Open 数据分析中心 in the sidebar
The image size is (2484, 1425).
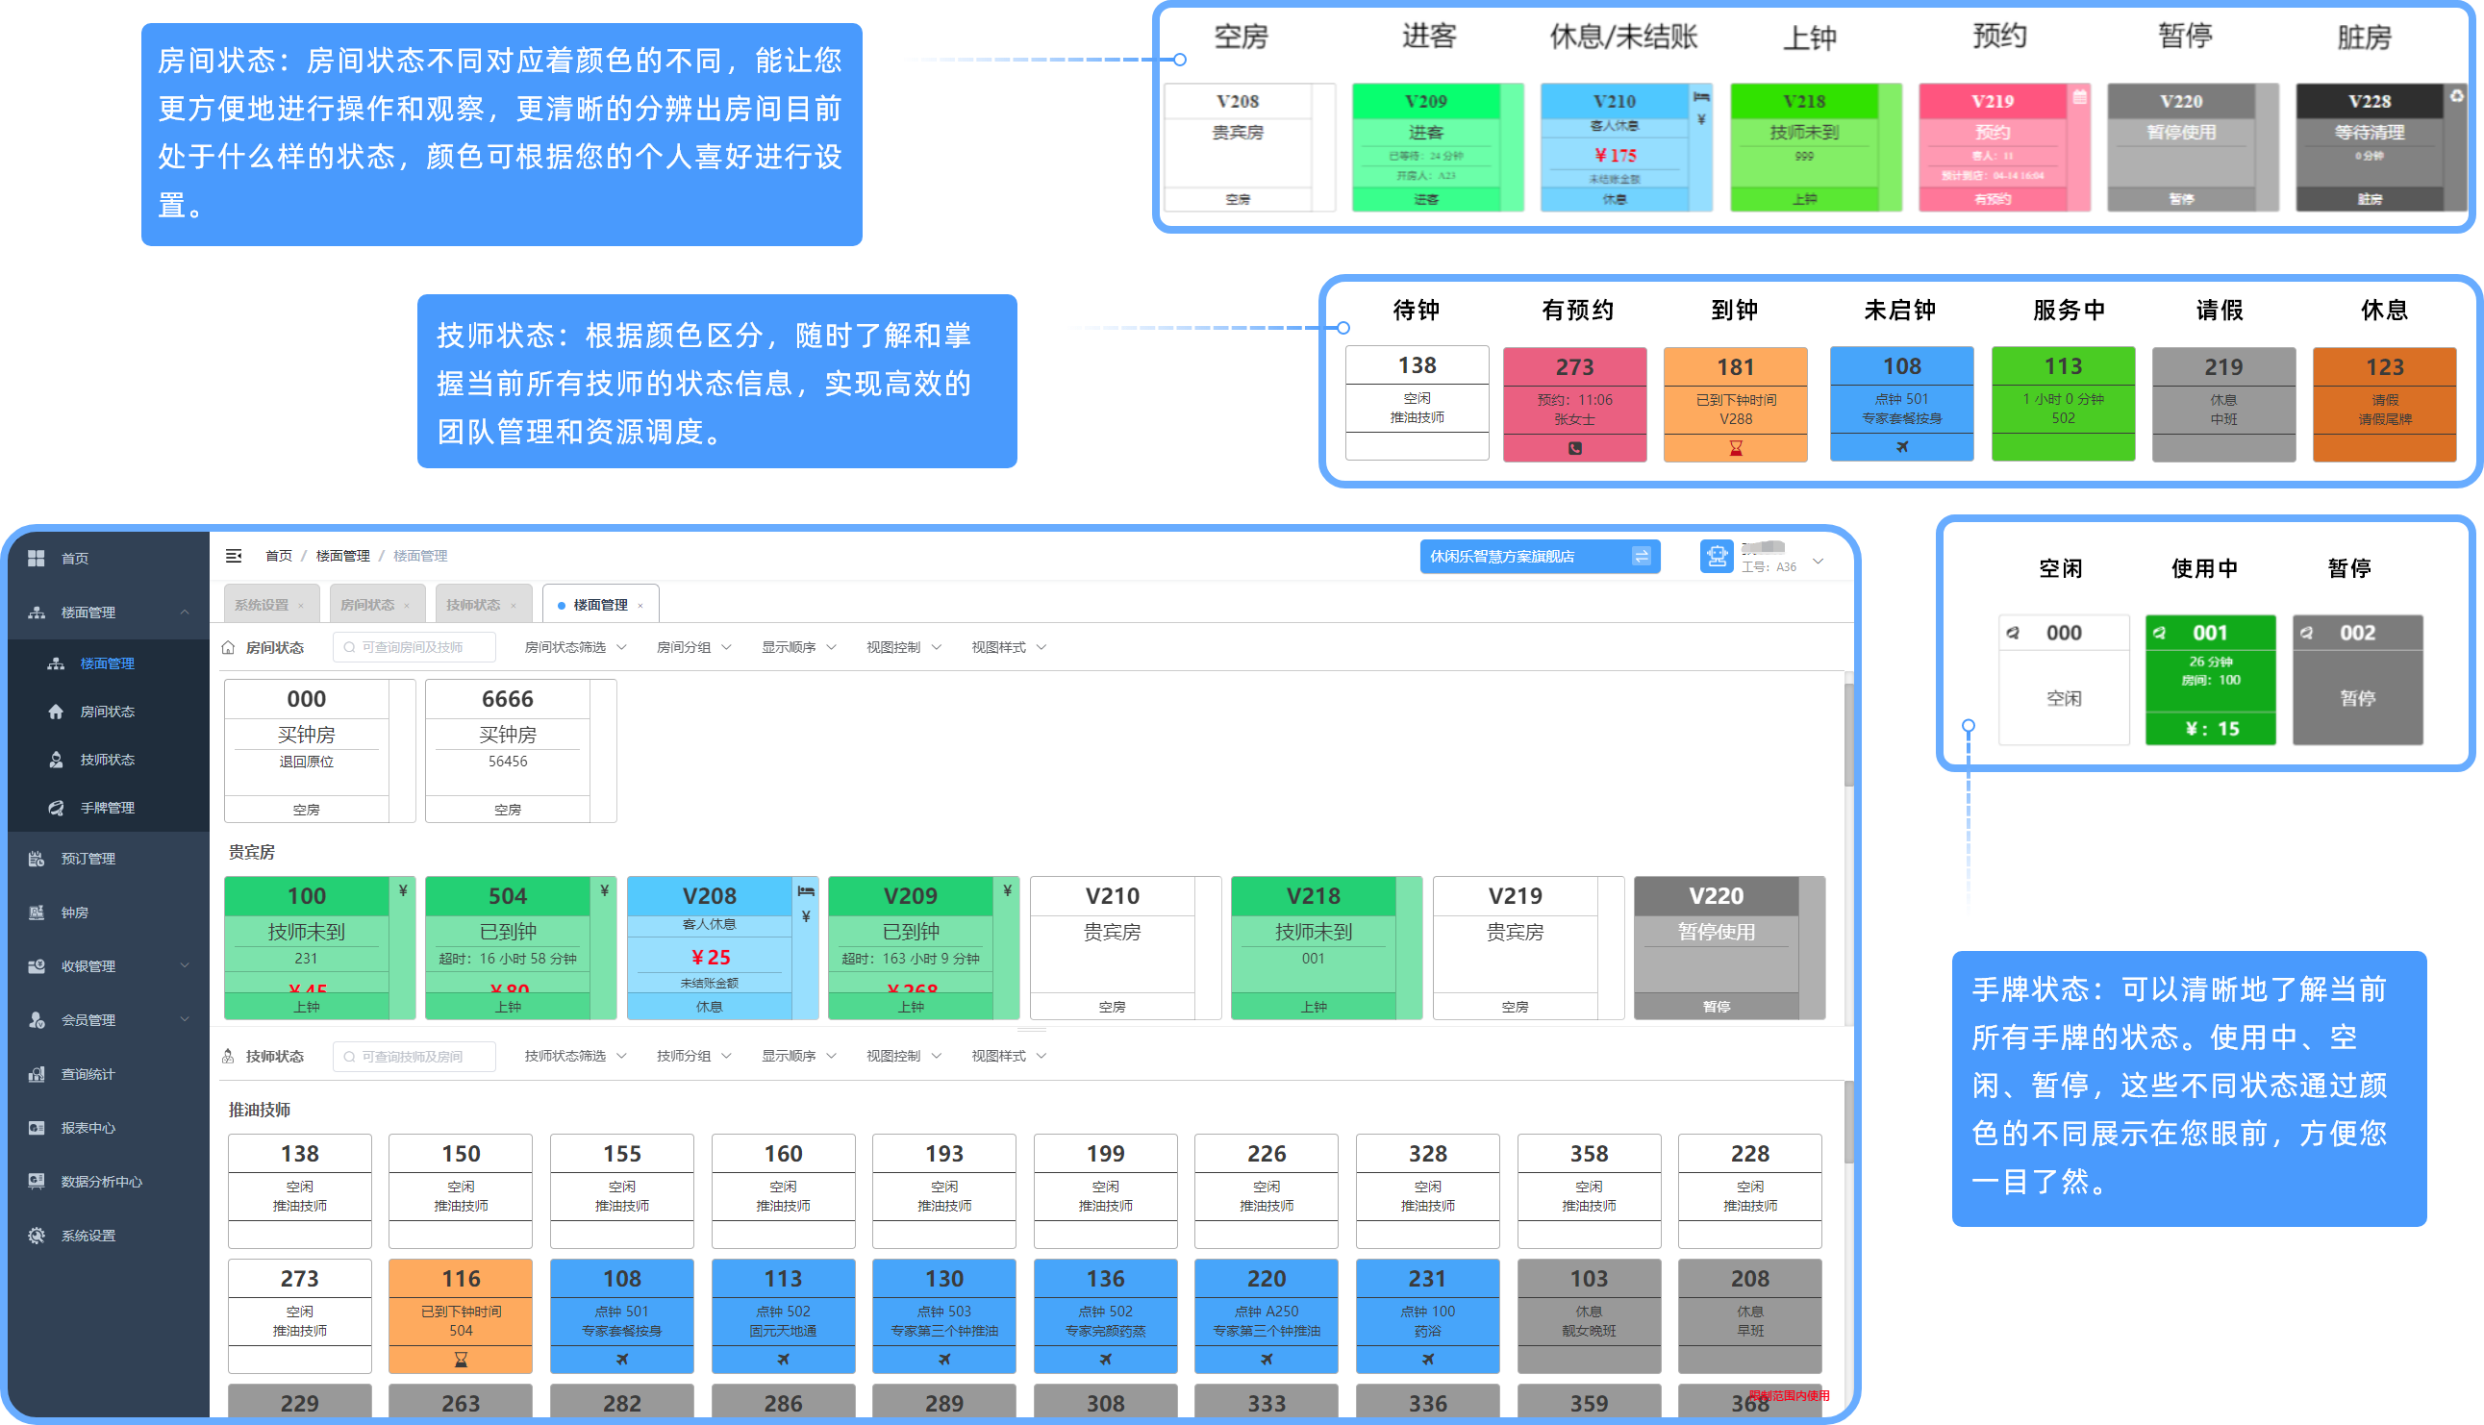point(100,1182)
